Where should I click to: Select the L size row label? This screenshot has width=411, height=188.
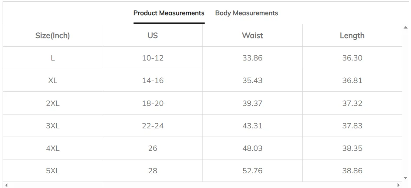click(x=52, y=58)
